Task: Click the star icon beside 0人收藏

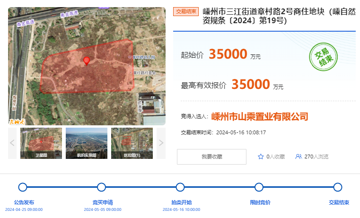Action: pos(261,157)
